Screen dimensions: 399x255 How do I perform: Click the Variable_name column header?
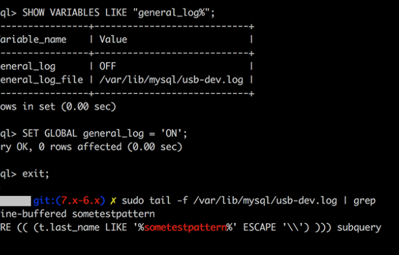pos(33,39)
